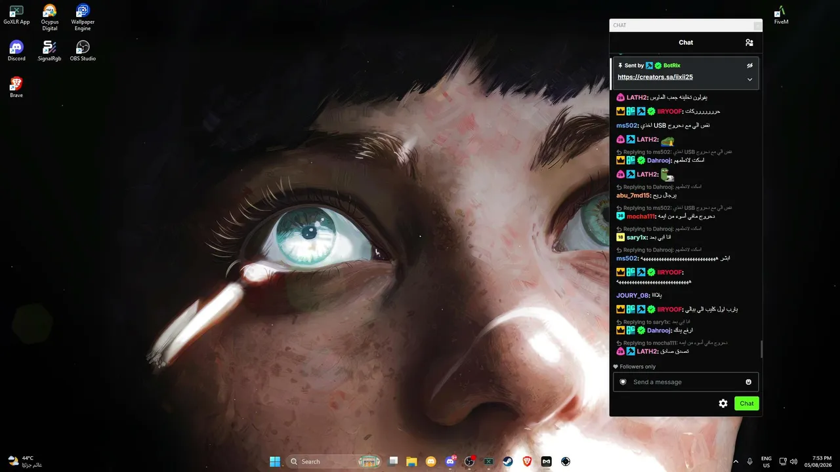
Task: Open the yellow smiley app on taskbar
Action: point(430,462)
